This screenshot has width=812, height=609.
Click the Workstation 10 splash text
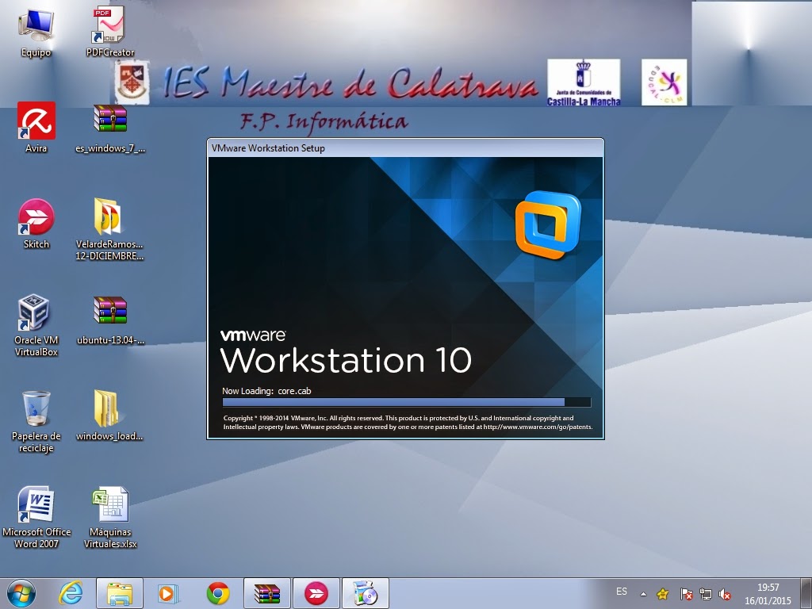pyautogui.click(x=346, y=361)
